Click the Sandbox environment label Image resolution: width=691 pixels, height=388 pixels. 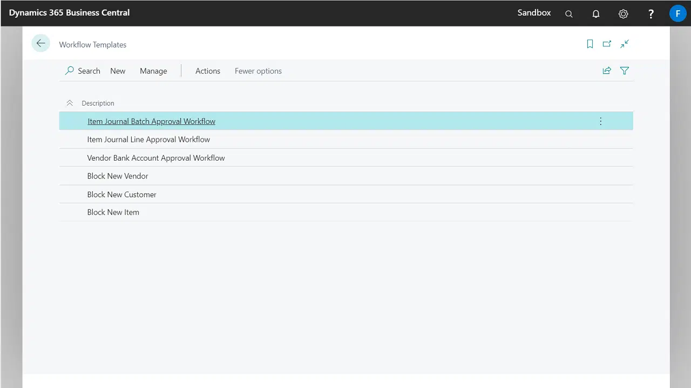[x=534, y=12]
